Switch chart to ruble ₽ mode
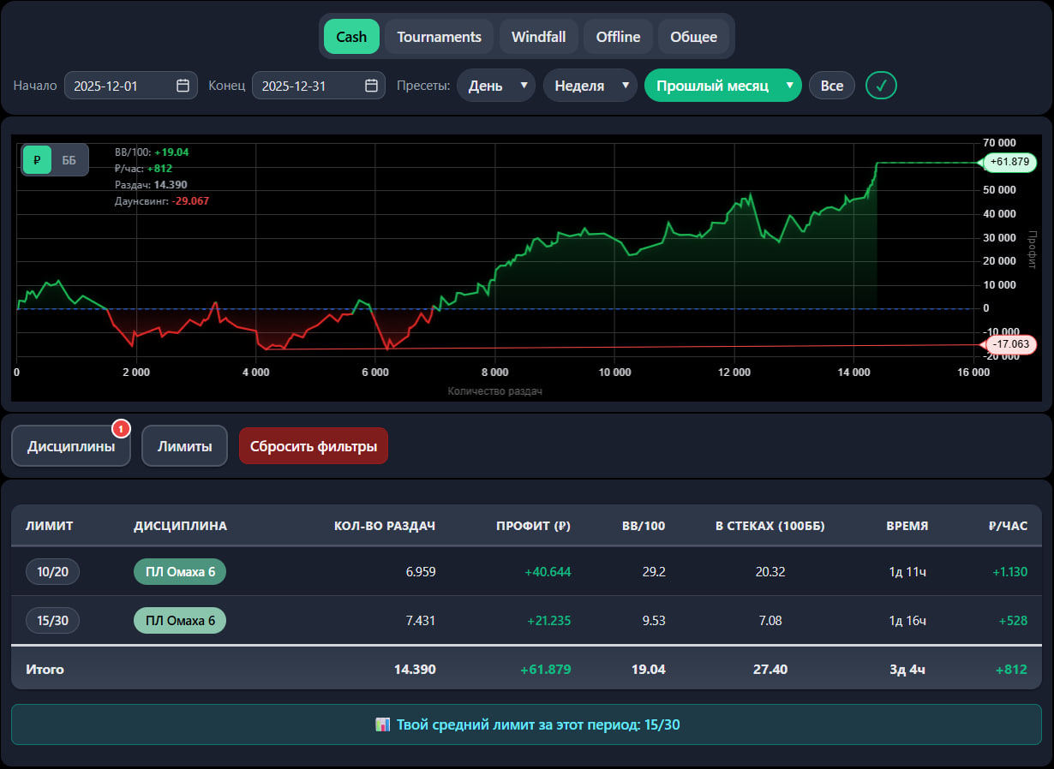Viewport: 1054px width, 769px height. click(x=37, y=160)
